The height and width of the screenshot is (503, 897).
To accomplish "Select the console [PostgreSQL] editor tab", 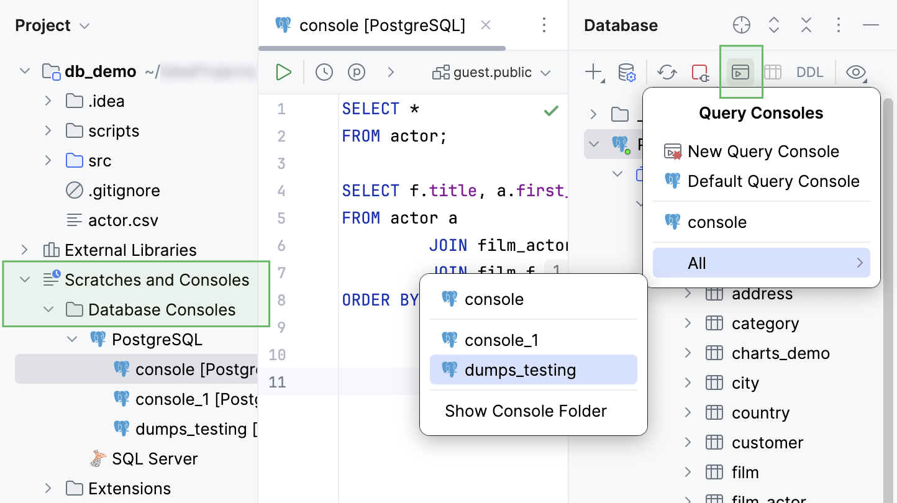I will click(382, 25).
